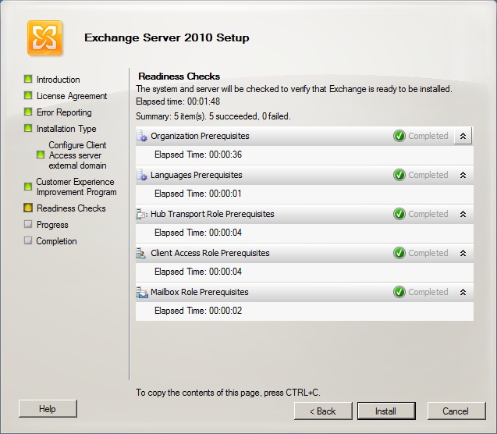The image size is (497, 434).
Task: Click the yellow Readiness Checks indicator
Action: pos(28,208)
